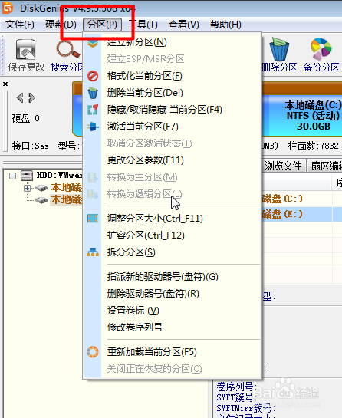Open the 查看(V) menu
The height and width of the screenshot is (418, 342).
coord(184,25)
